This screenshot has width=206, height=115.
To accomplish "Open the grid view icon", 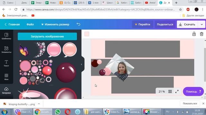I will tap(170, 91).
